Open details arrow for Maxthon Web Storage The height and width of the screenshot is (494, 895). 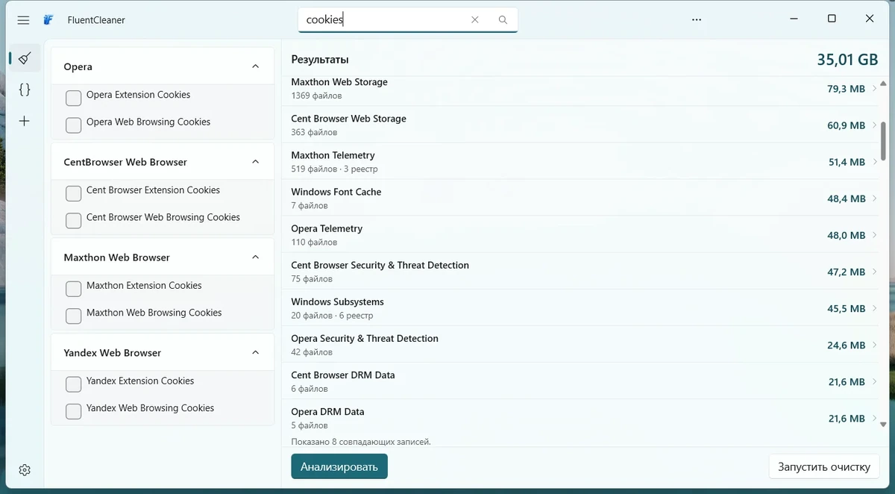(x=875, y=89)
